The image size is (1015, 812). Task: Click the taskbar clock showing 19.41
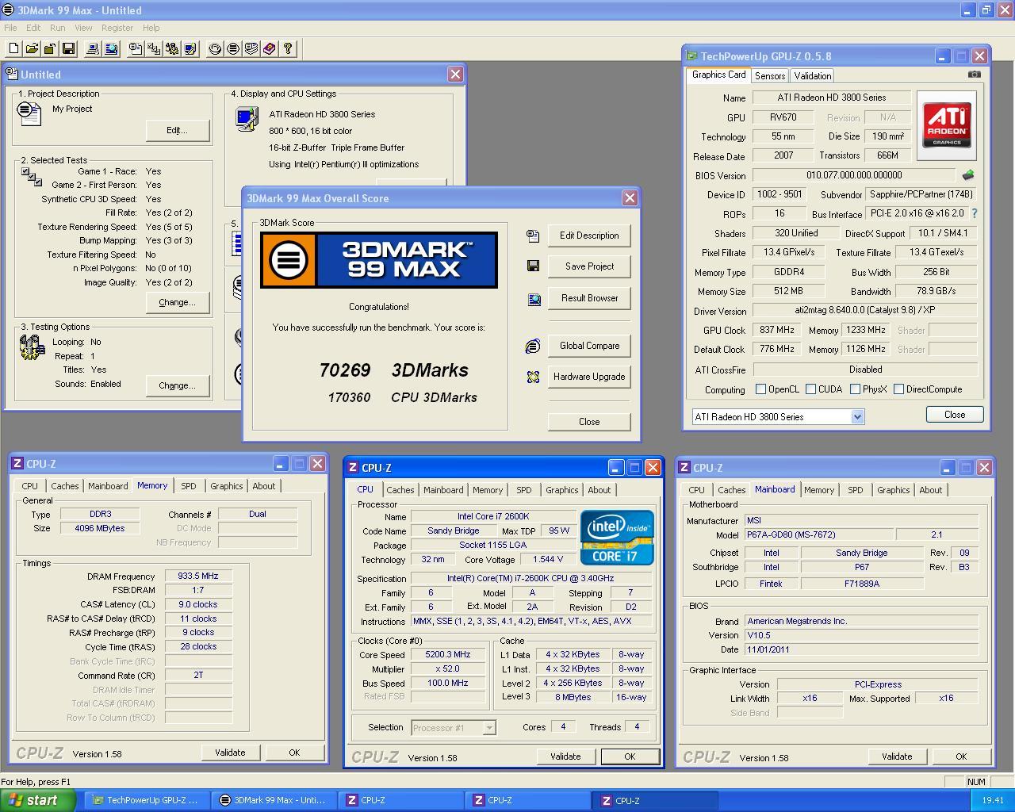(x=993, y=801)
